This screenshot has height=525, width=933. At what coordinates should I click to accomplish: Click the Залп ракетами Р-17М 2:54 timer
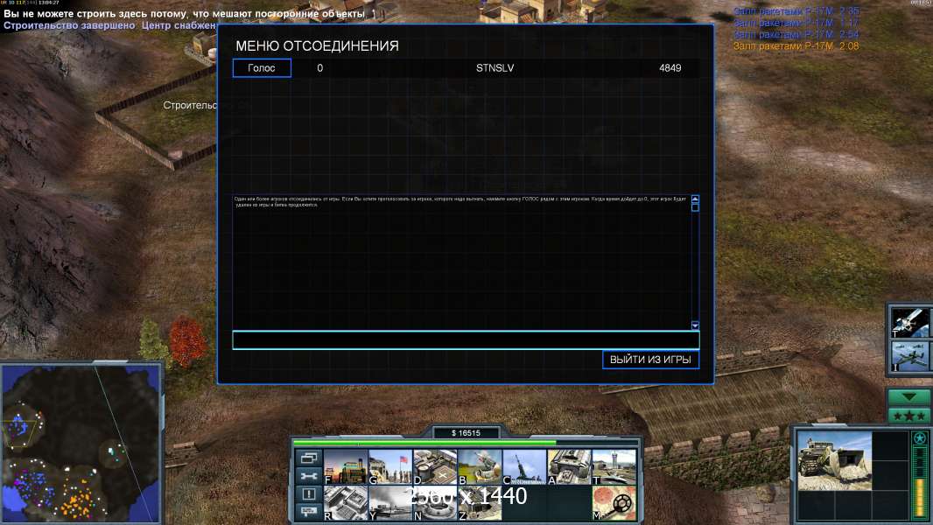click(796, 34)
